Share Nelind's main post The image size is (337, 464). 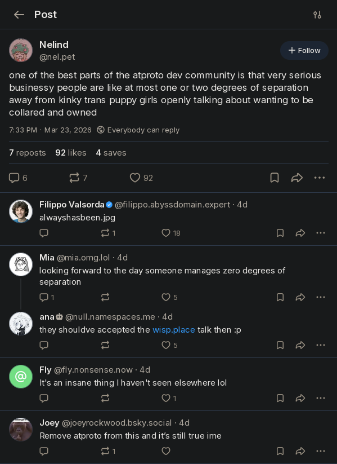[x=297, y=178]
